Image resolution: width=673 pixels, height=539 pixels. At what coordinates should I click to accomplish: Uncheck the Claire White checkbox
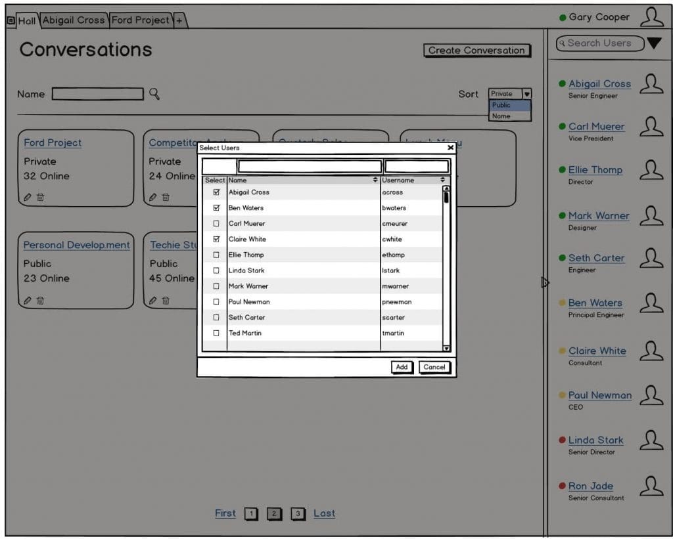[216, 239]
